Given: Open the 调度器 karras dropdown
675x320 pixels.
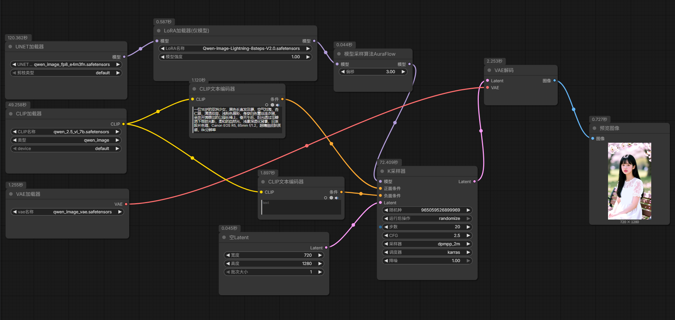Looking at the screenshot, I should coord(427,252).
